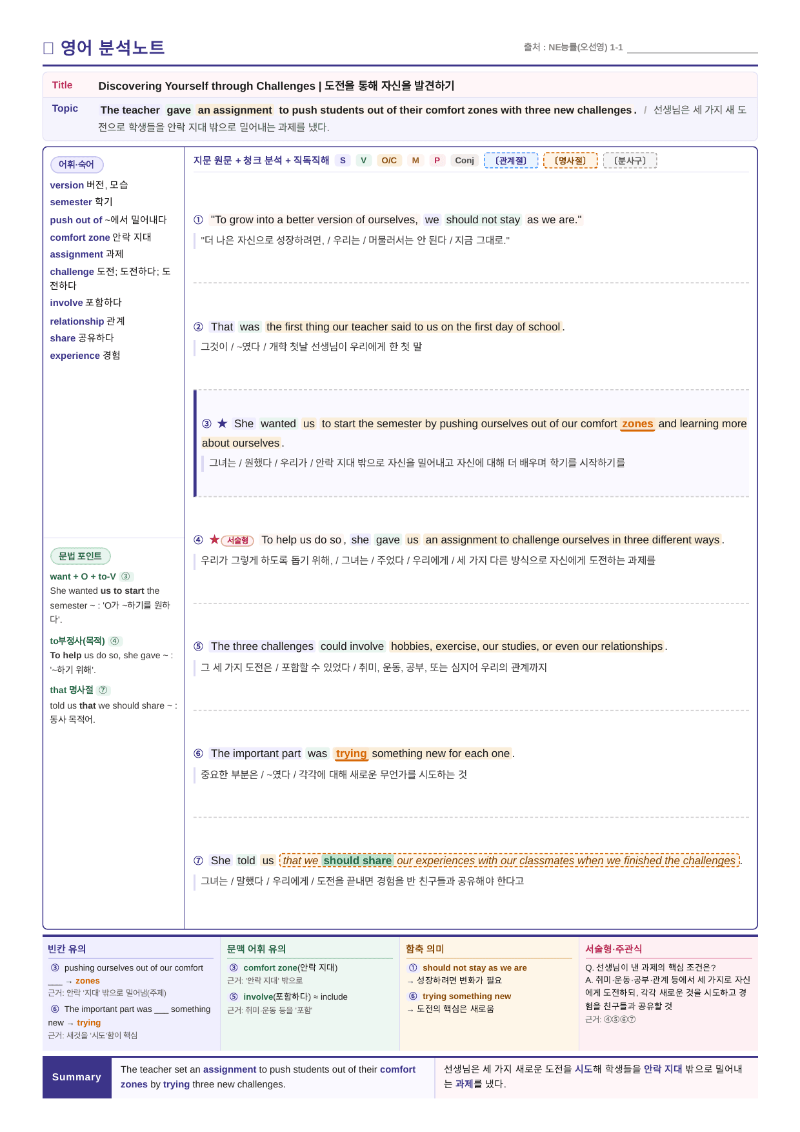
Task: Click the 함축 의미 panel heading
Action: (x=425, y=949)
